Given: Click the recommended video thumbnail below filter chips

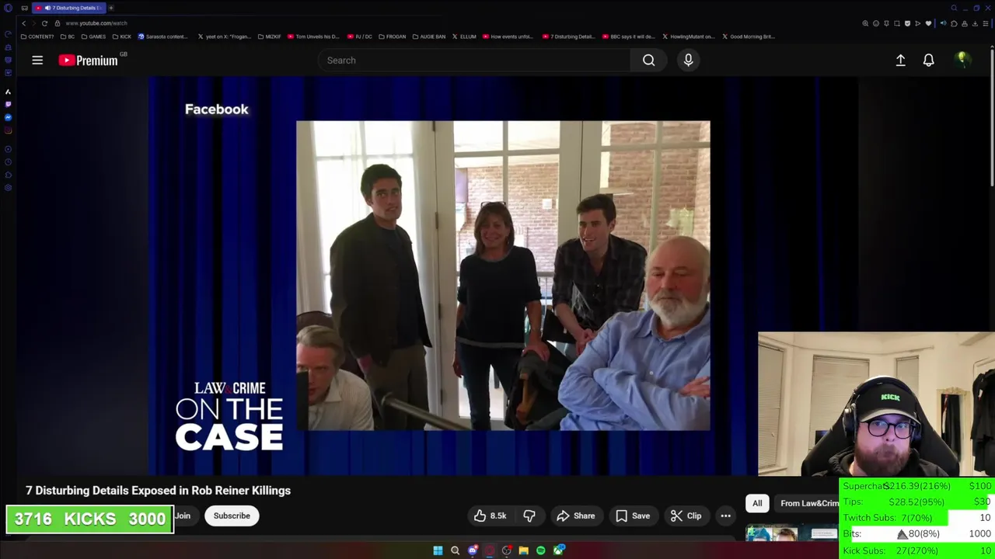Looking at the screenshot, I should click(x=791, y=533).
